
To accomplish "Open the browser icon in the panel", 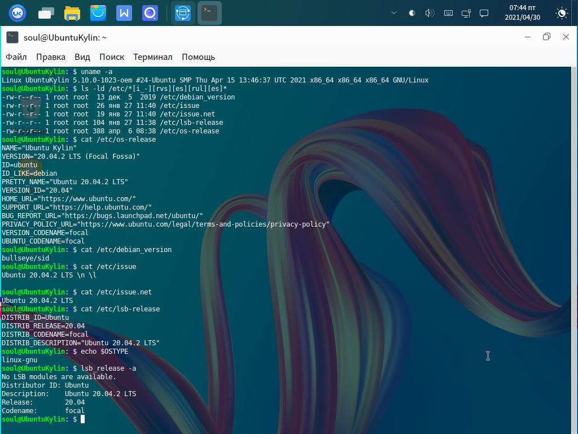I will click(x=150, y=14).
